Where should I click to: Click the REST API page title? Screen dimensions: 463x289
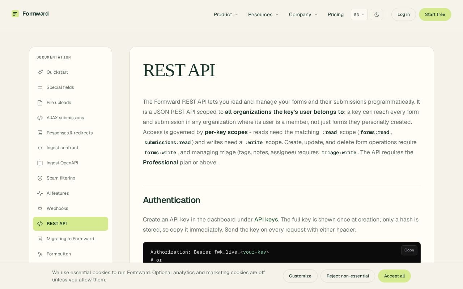coord(179,70)
